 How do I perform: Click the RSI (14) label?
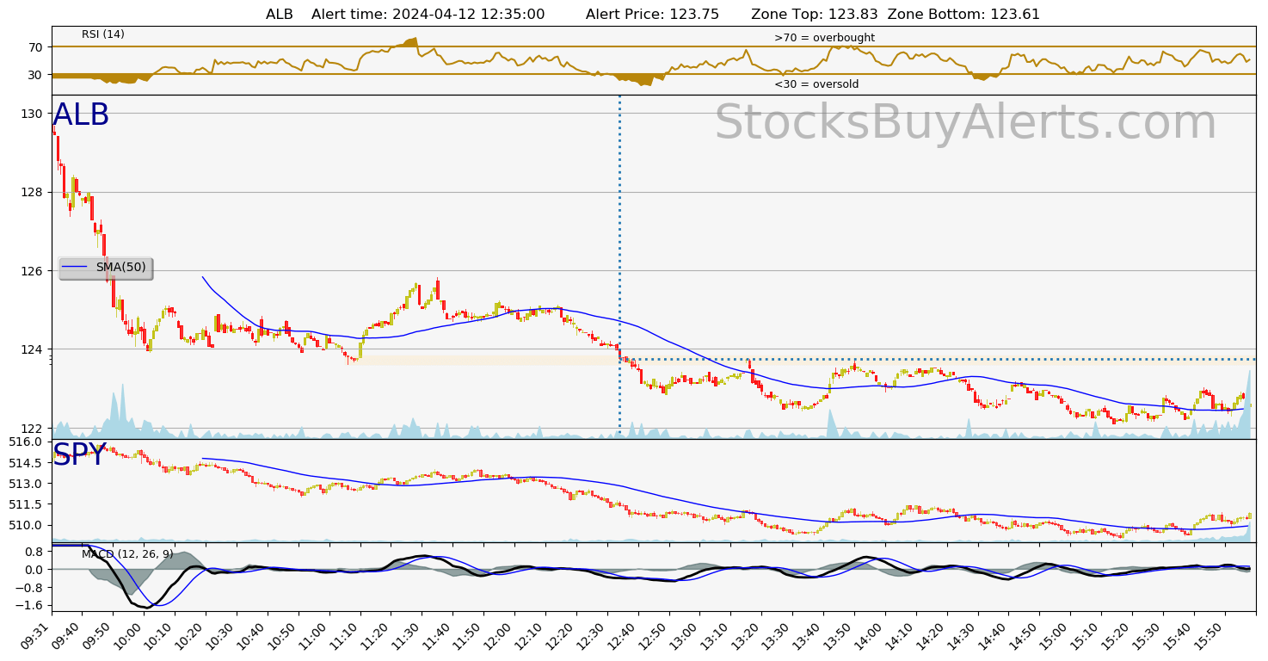tap(103, 34)
